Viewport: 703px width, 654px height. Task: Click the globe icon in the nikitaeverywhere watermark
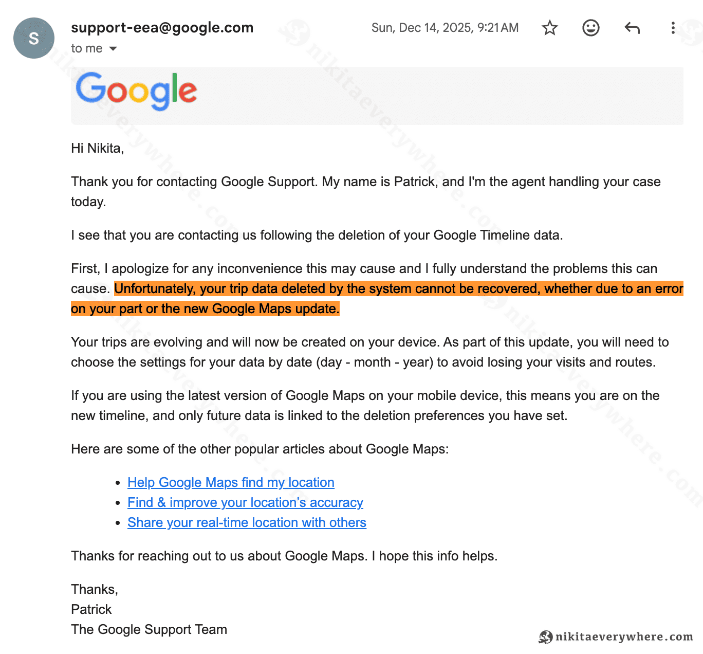pos(545,637)
